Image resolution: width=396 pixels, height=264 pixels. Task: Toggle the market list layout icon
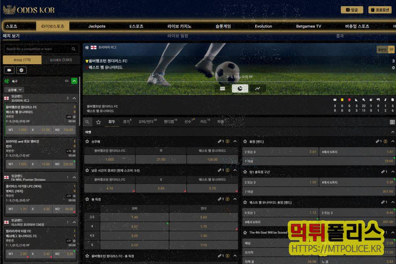392,122
